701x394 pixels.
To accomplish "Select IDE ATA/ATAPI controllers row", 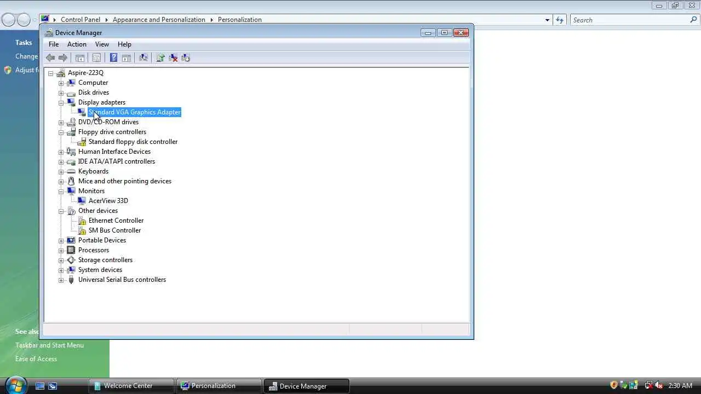I will pyautogui.click(x=117, y=161).
